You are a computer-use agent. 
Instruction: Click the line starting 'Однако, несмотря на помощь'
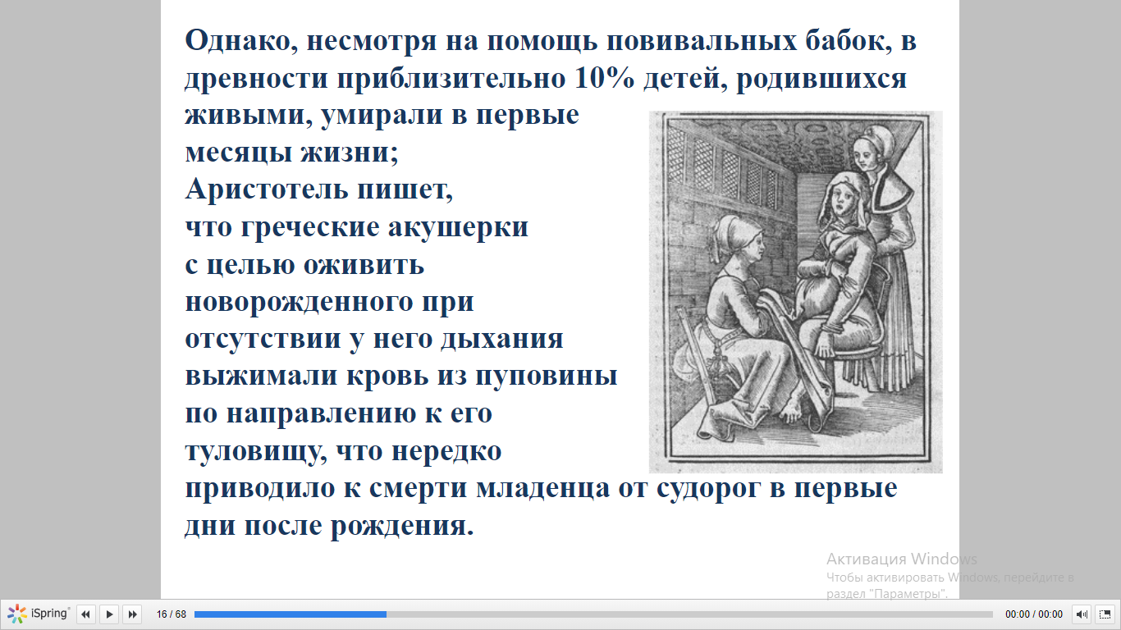pos(551,41)
